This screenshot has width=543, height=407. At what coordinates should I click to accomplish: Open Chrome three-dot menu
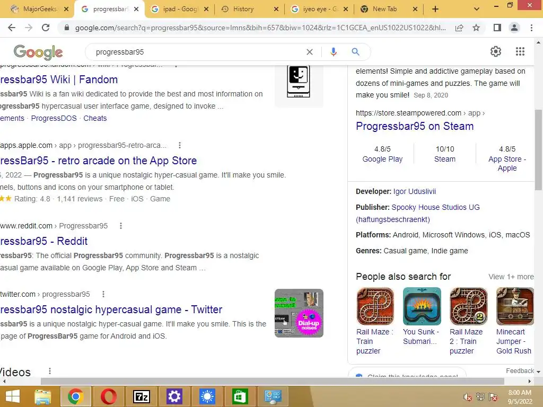click(x=531, y=28)
